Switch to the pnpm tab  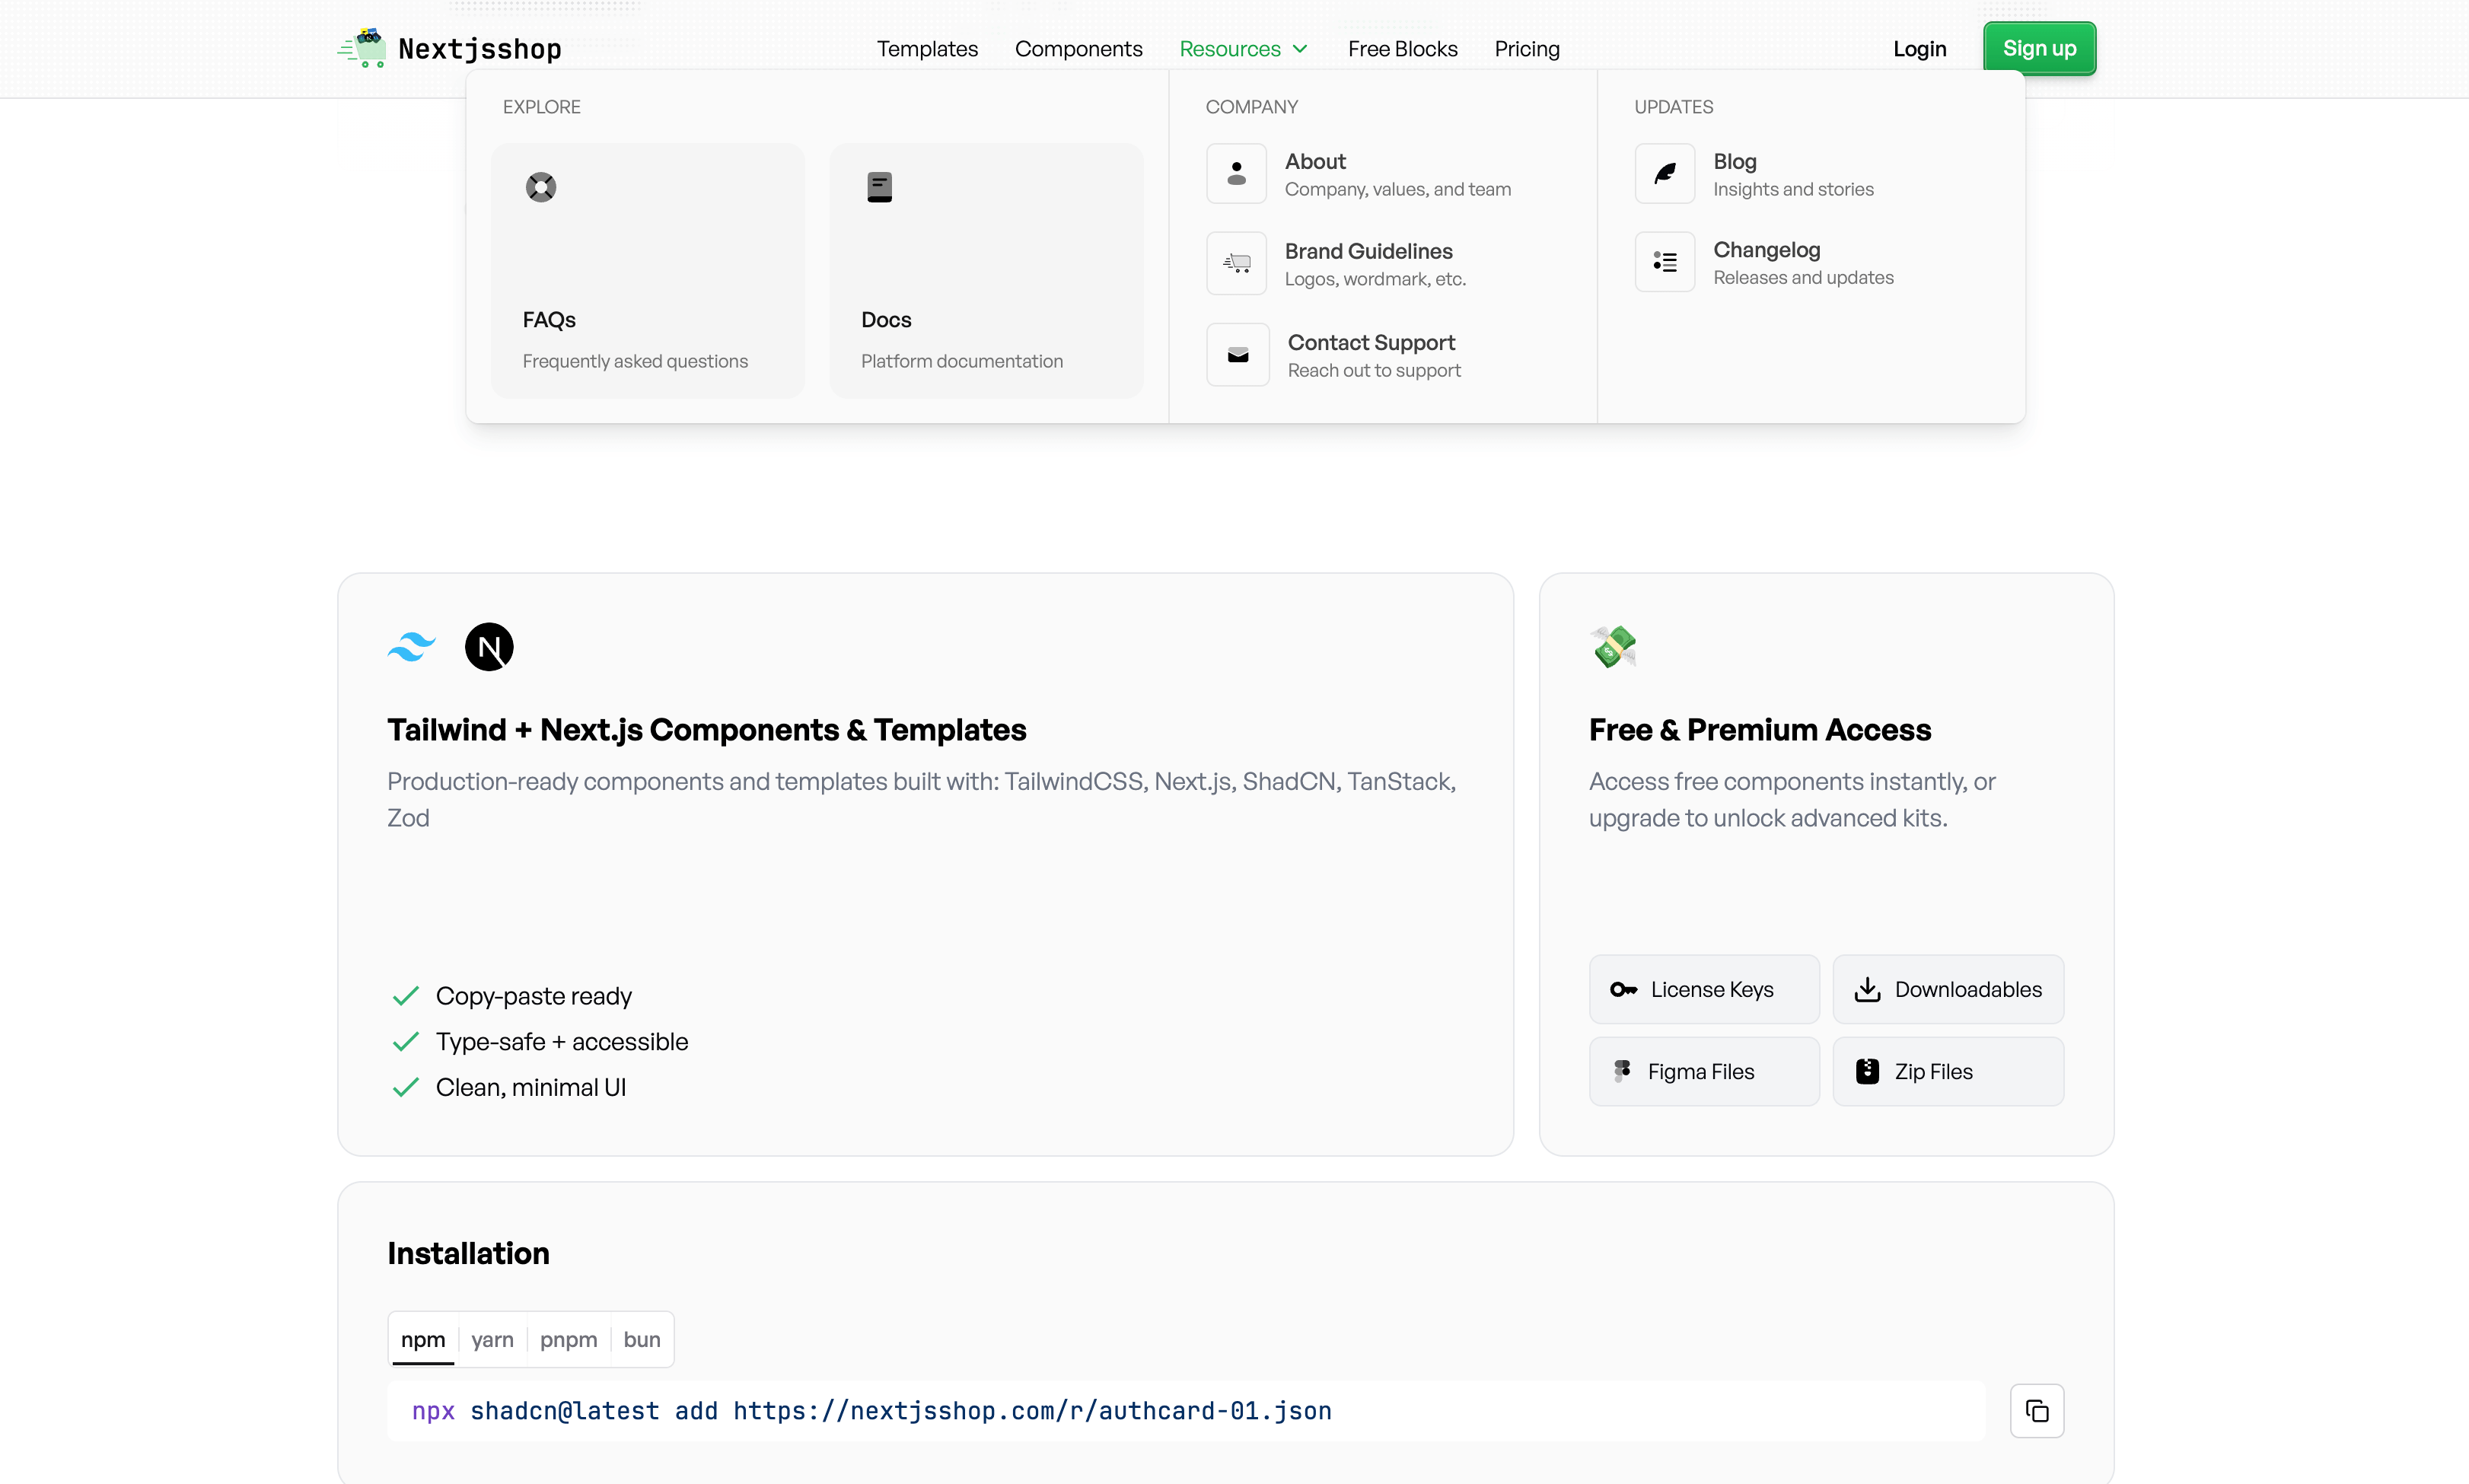point(568,1340)
